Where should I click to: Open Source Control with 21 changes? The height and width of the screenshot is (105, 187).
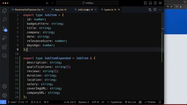pyautogui.click(x=5, y=29)
